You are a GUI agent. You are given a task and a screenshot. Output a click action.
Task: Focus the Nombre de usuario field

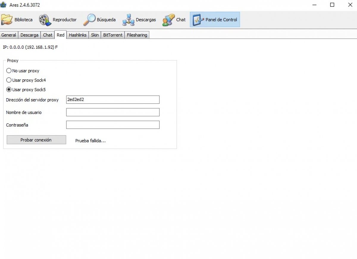click(x=113, y=112)
